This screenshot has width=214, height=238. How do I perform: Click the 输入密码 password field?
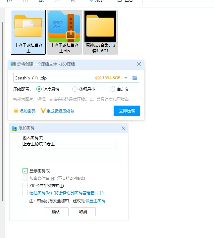pyautogui.click(x=70, y=145)
